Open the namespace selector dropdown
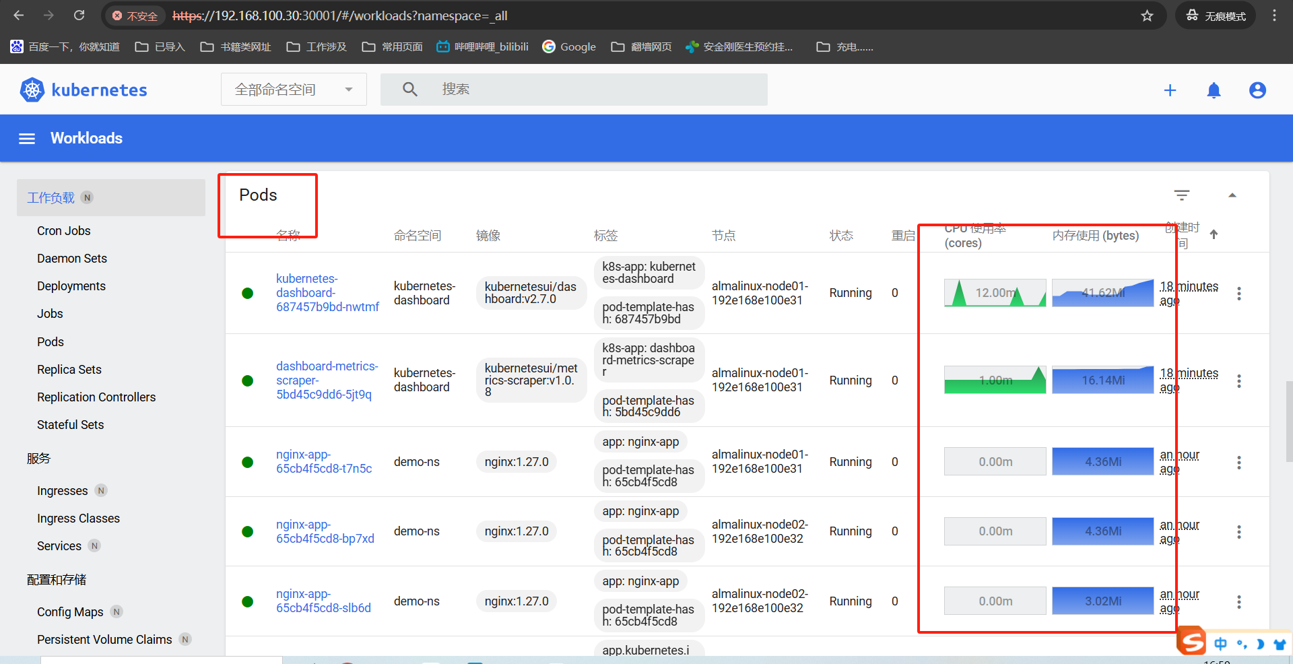 coord(294,90)
